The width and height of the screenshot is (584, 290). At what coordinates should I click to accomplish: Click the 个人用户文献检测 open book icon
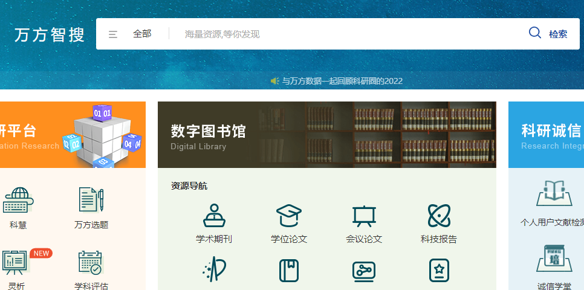pyautogui.click(x=554, y=193)
